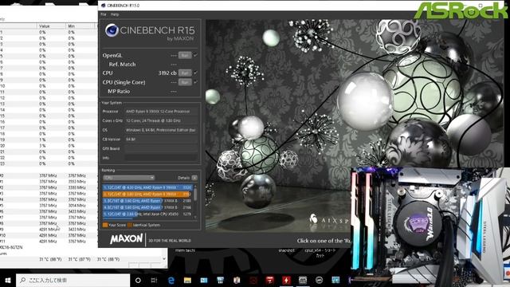Image resolution: width=510 pixels, height=287 pixels.
Task: Click the GFX Board field
Action: (x=161, y=148)
